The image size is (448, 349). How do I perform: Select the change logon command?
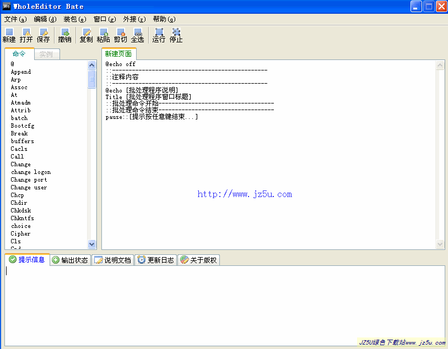click(31, 172)
